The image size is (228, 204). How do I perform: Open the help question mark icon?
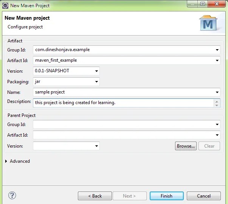click(12, 195)
